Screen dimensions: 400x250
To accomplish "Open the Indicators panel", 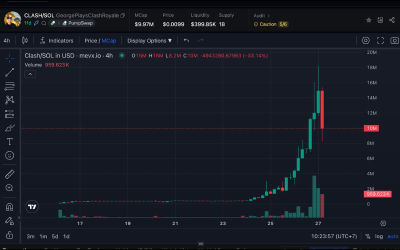I will coord(56,40).
